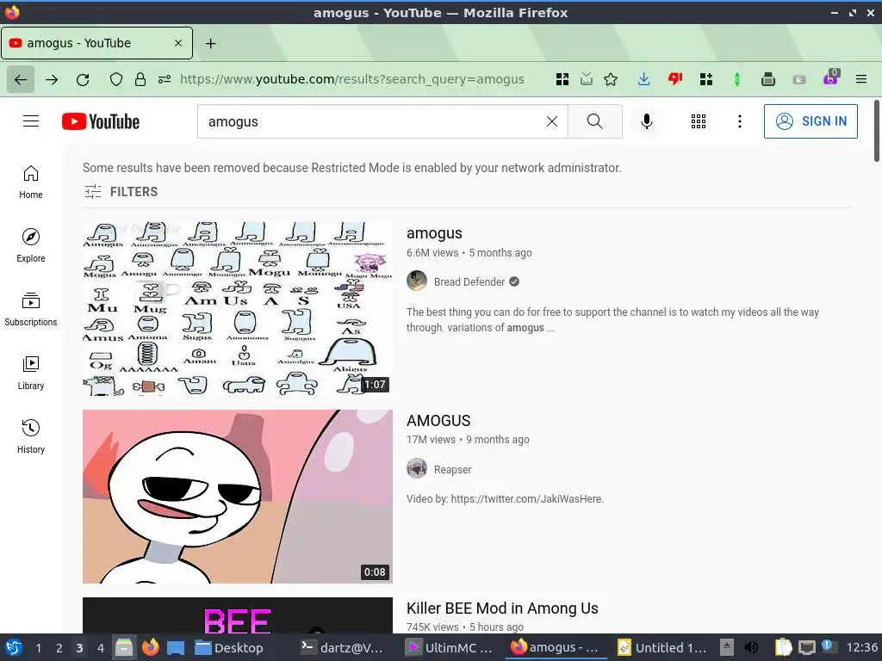Open the YouTube apps grid
882x661 pixels.
(698, 121)
